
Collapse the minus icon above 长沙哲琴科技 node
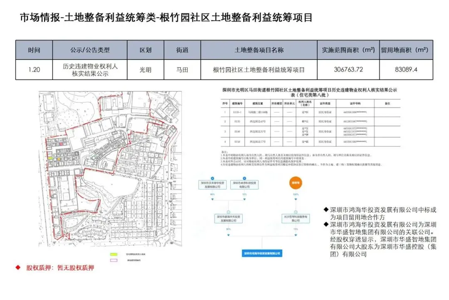click(x=296, y=212)
